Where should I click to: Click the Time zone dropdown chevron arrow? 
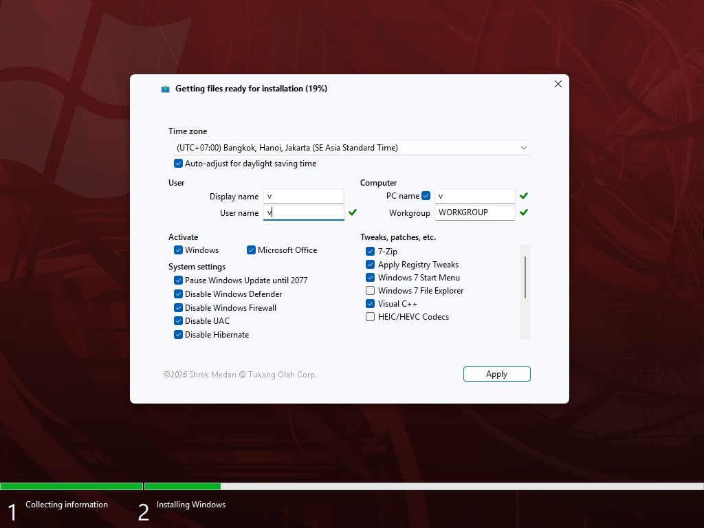[x=523, y=148]
